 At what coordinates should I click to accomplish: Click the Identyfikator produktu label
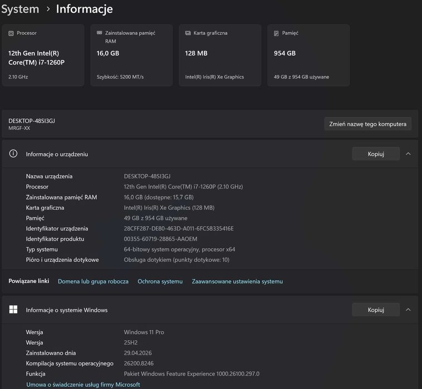point(55,239)
